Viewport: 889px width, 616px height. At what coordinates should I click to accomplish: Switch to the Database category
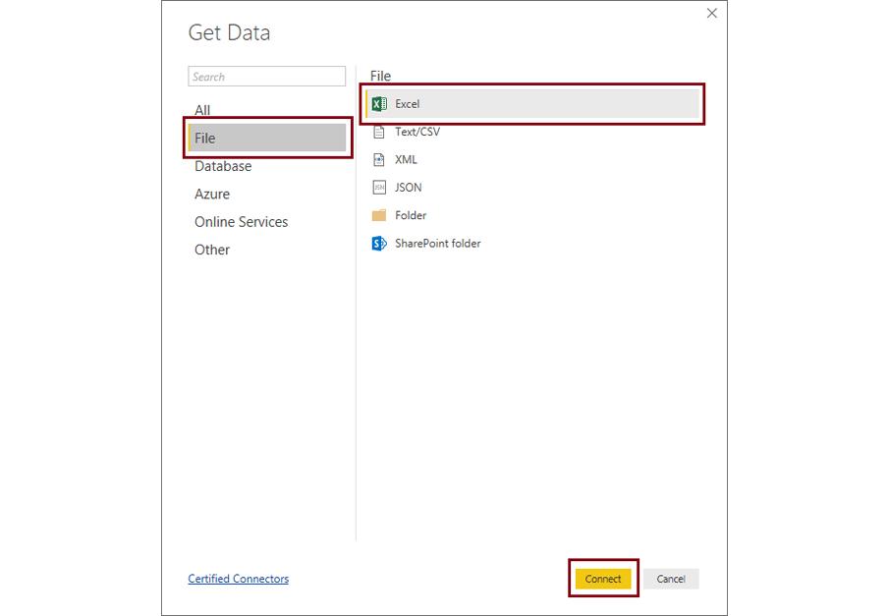223,166
